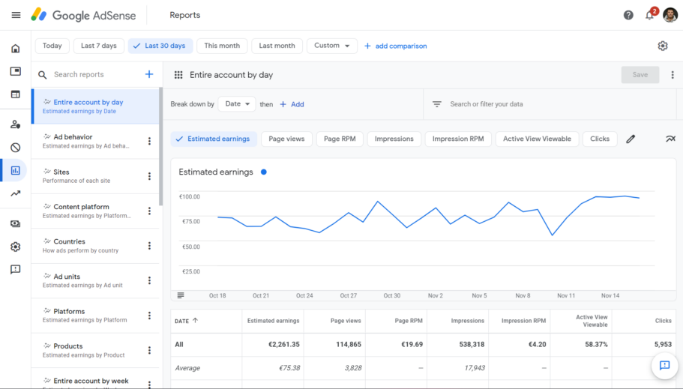Image resolution: width=683 pixels, height=389 pixels.
Task: Toggle the Impression RPM metric chip
Action: (458, 139)
